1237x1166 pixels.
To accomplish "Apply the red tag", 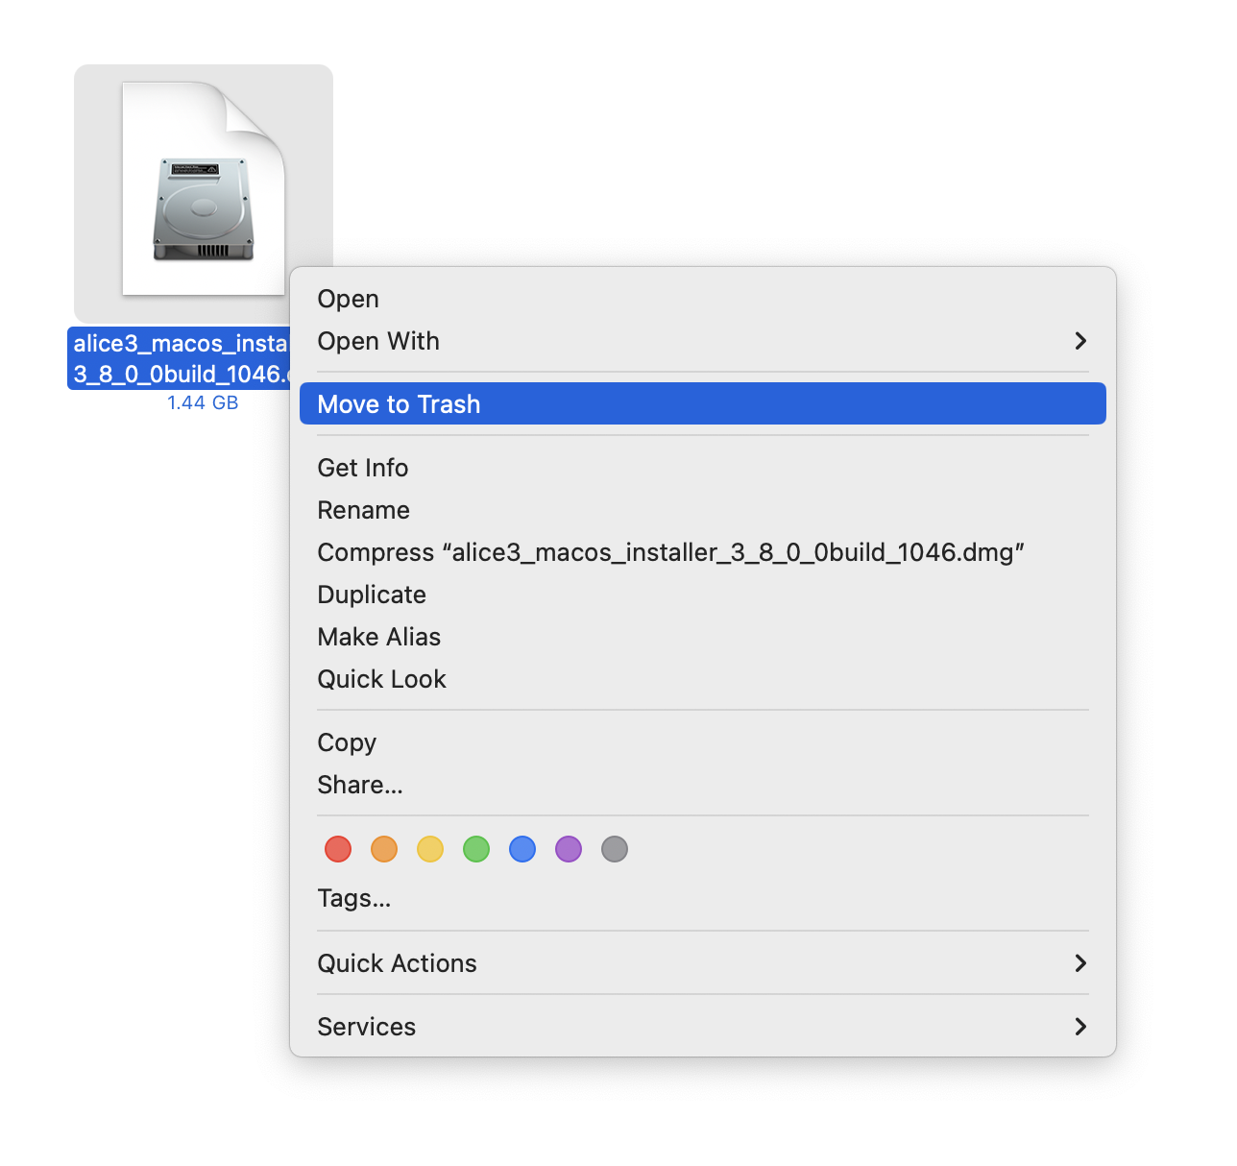I will click(x=337, y=849).
